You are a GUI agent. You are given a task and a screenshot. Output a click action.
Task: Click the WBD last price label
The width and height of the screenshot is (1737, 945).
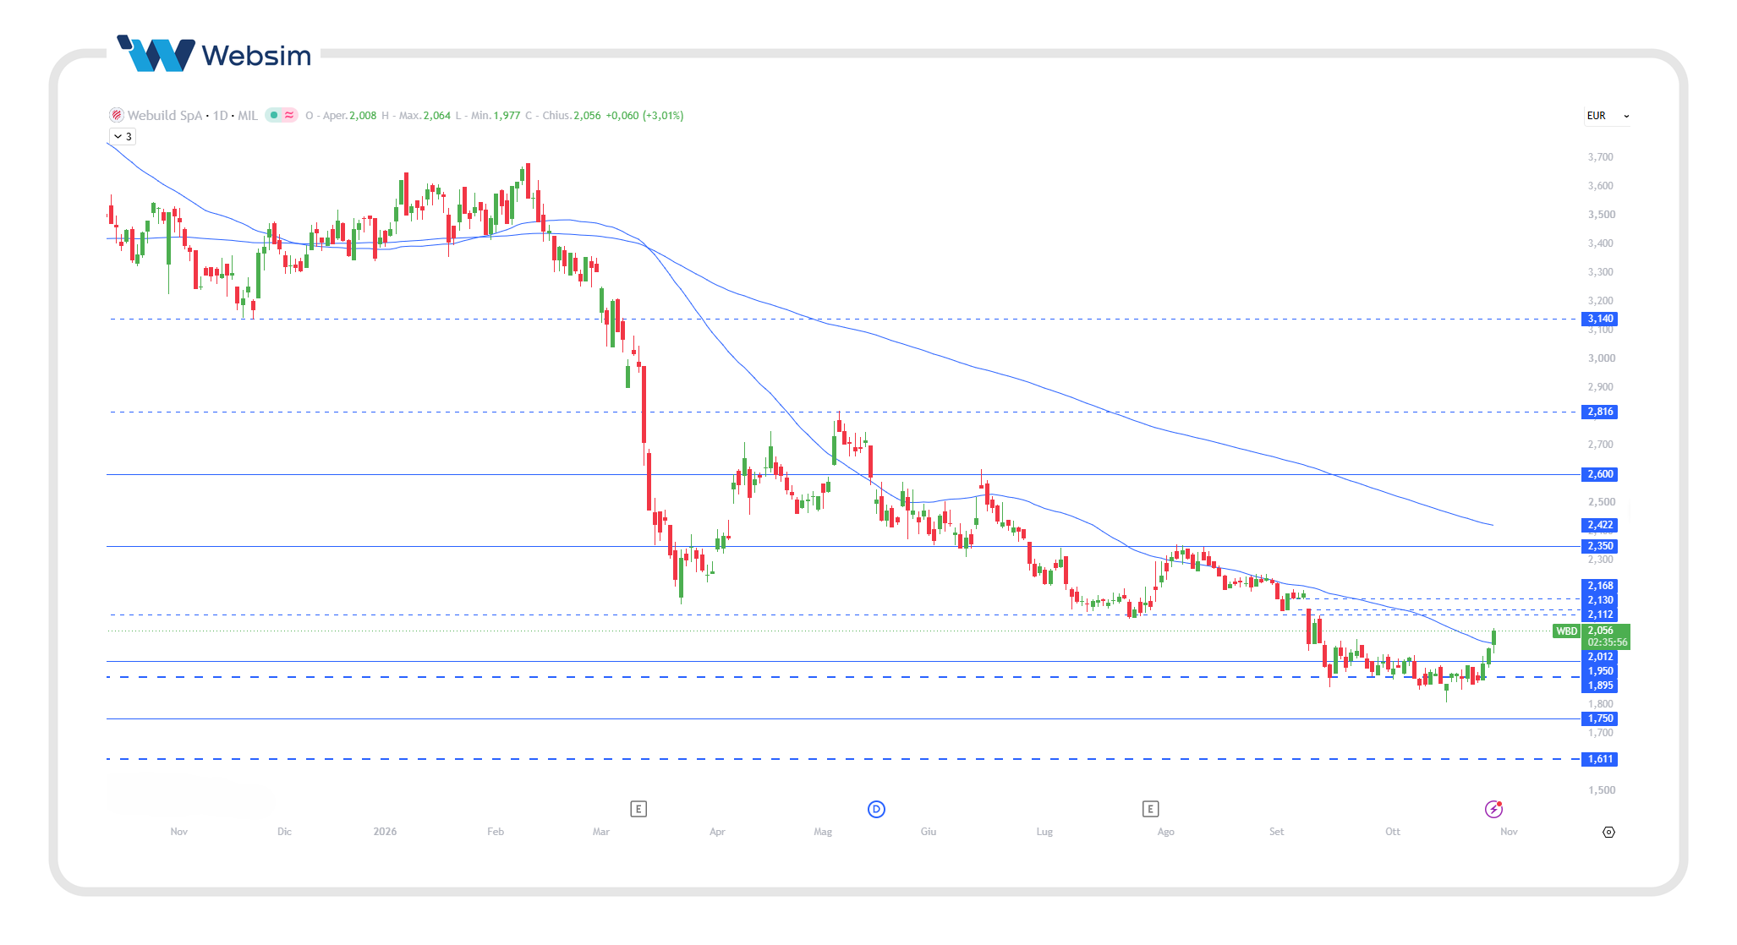(x=1566, y=631)
